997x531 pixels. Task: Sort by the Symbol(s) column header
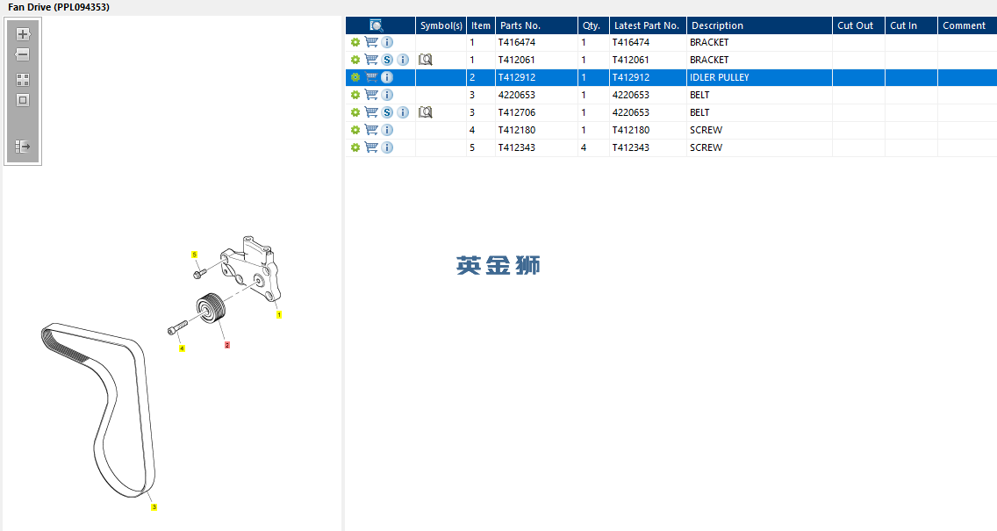[x=441, y=25]
